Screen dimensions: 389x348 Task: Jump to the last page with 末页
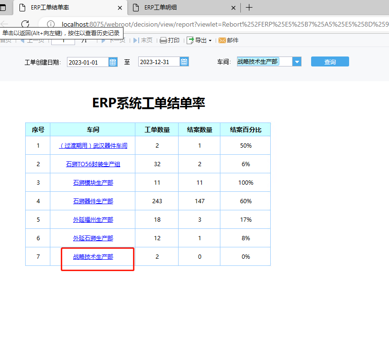(143, 40)
